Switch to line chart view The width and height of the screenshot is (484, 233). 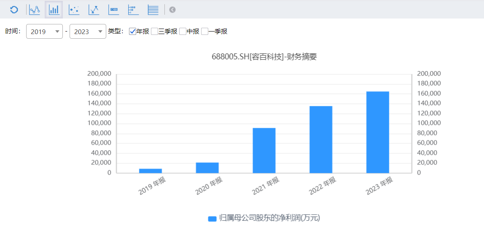coord(35,10)
